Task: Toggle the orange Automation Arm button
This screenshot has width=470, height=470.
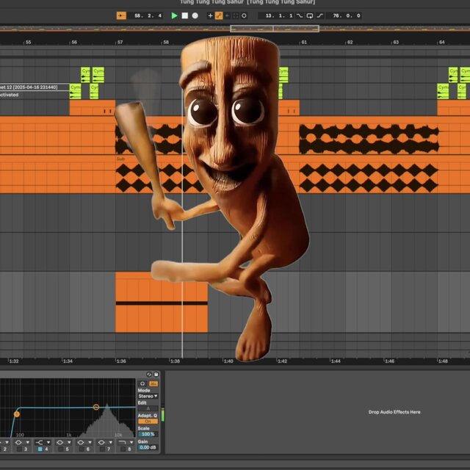Action: click(219, 15)
